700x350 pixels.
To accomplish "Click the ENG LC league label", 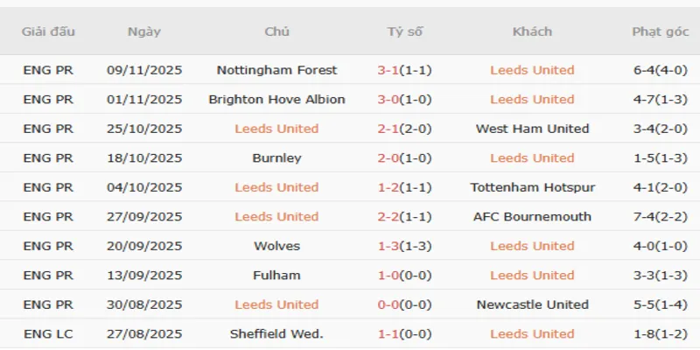I will click(48, 334).
